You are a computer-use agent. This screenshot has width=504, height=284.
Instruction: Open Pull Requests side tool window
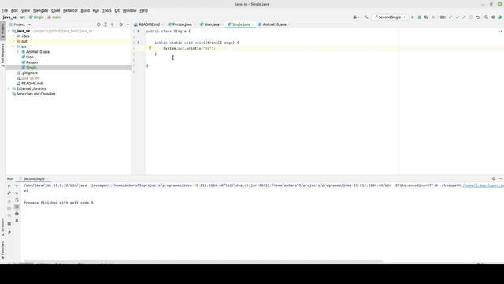[2, 54]
